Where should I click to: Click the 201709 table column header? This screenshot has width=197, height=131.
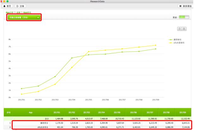[x=183, y=113]
